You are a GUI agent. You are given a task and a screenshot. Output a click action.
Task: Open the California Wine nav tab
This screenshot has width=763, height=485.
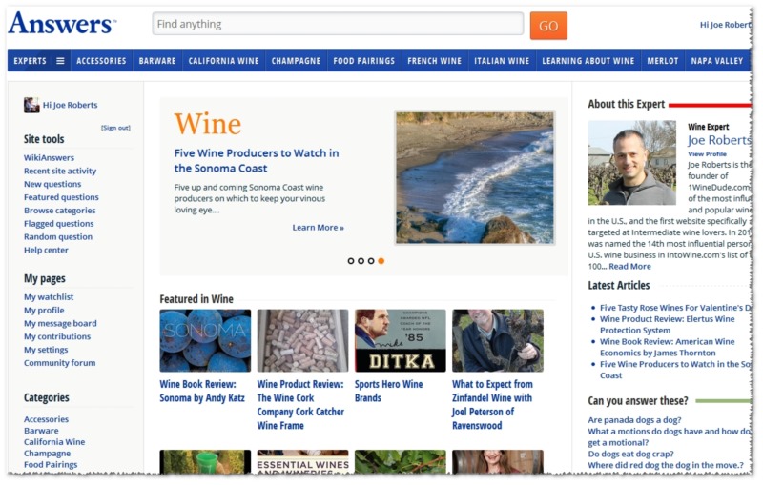point(224,61)
